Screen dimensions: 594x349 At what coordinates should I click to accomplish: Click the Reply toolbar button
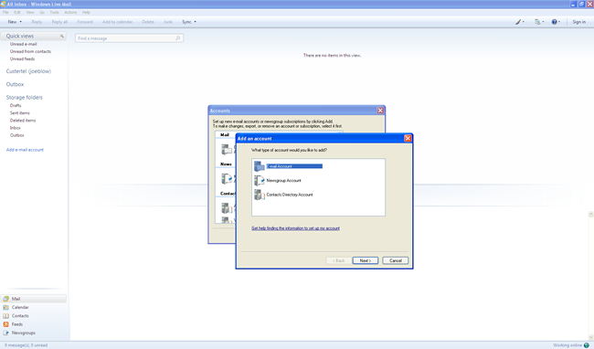point(37,22)
